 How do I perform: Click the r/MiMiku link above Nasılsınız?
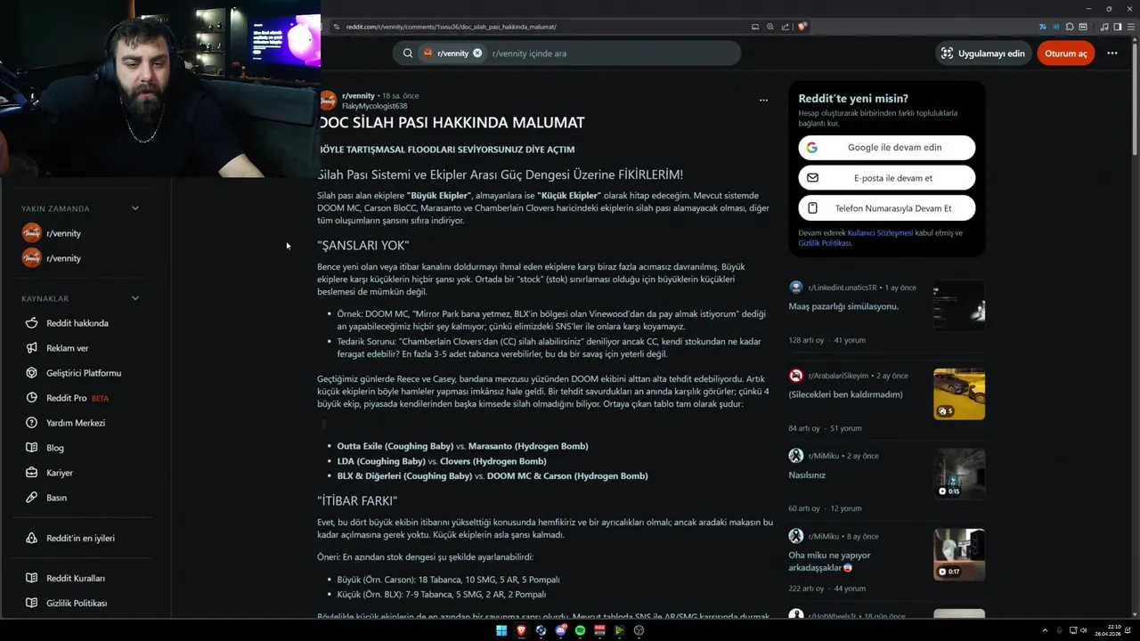tap(826, 456)
